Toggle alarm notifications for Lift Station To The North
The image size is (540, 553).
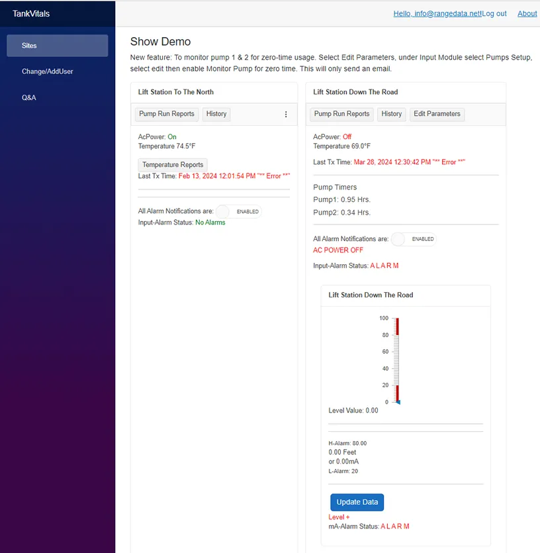tap(239, 211)
